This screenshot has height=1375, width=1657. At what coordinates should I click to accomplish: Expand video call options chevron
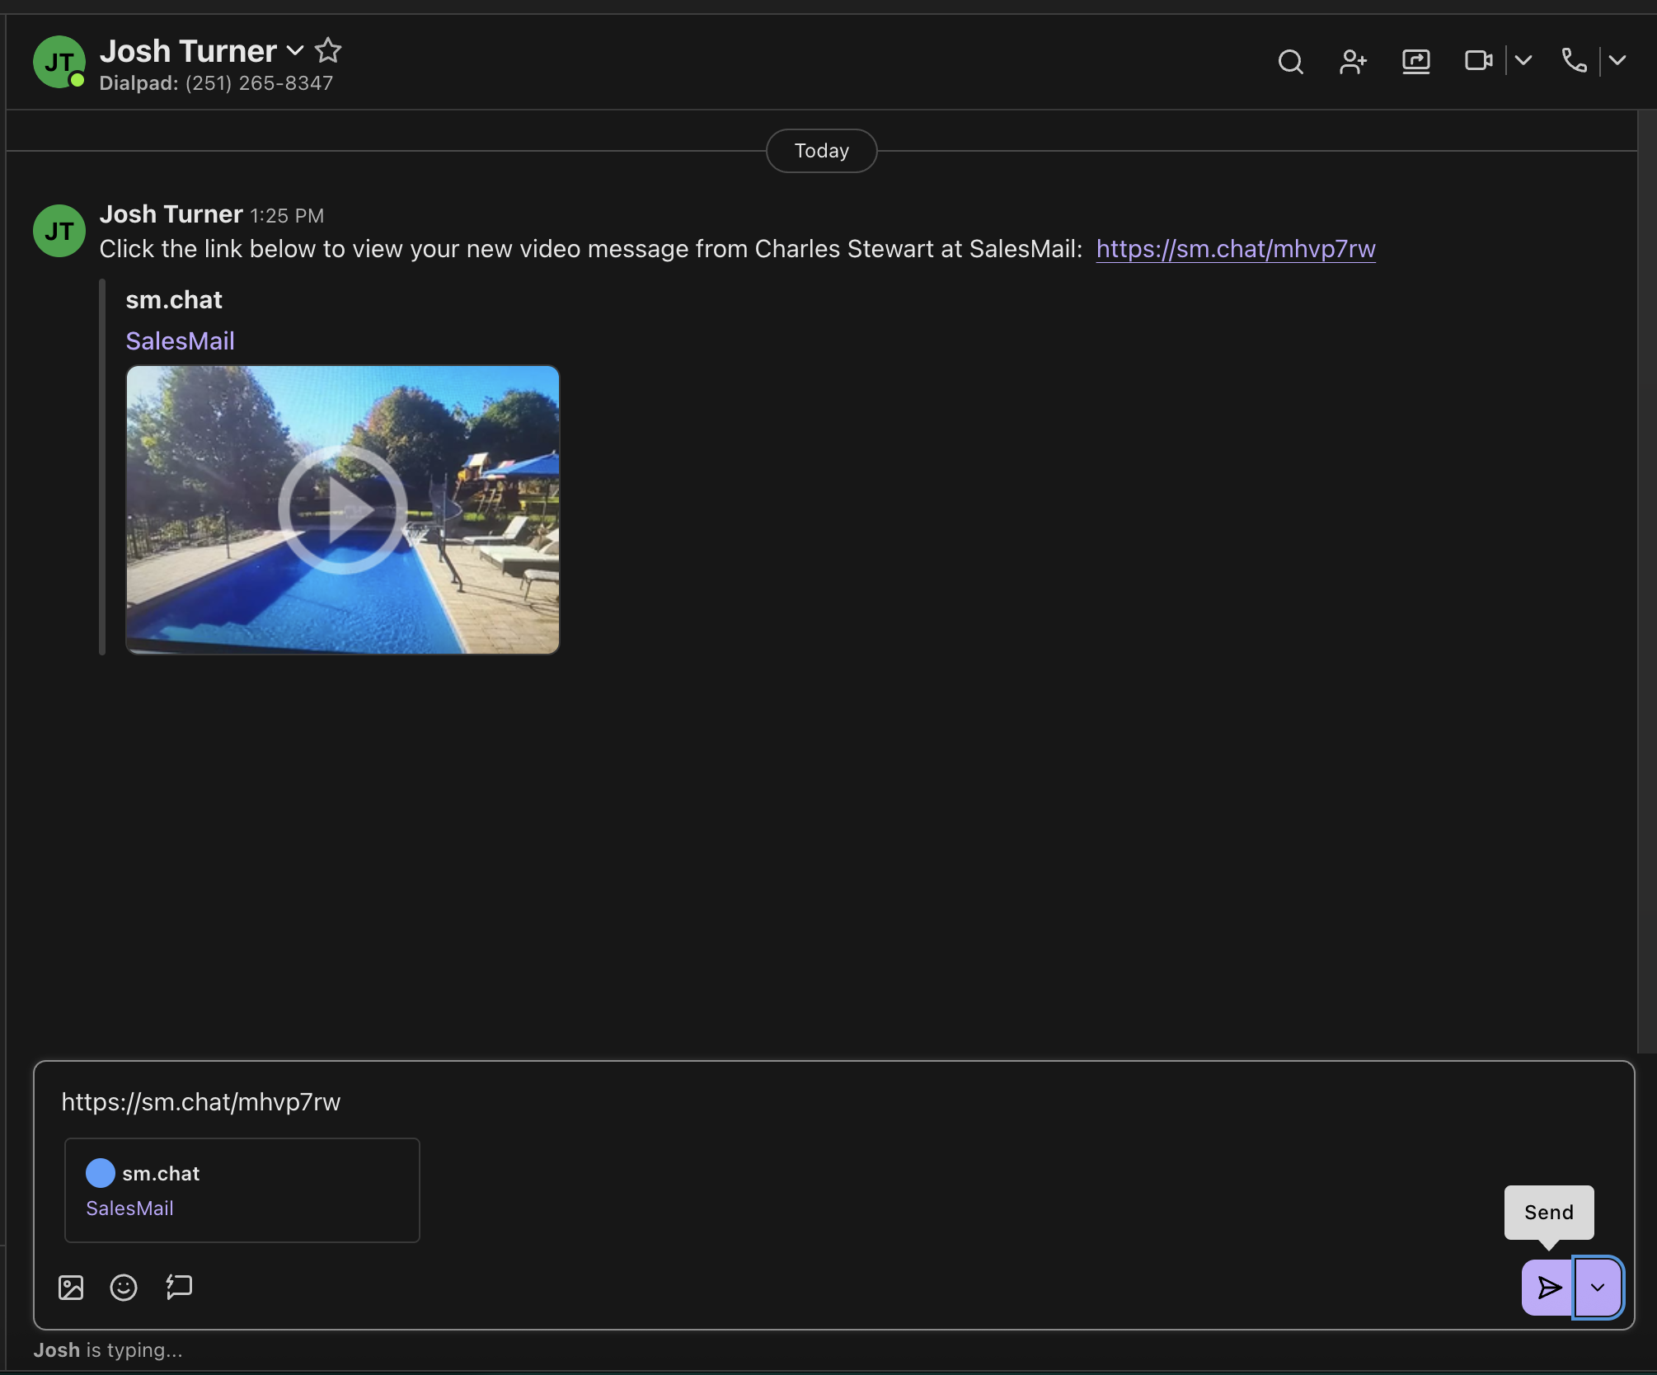(x=1523, y=61)
